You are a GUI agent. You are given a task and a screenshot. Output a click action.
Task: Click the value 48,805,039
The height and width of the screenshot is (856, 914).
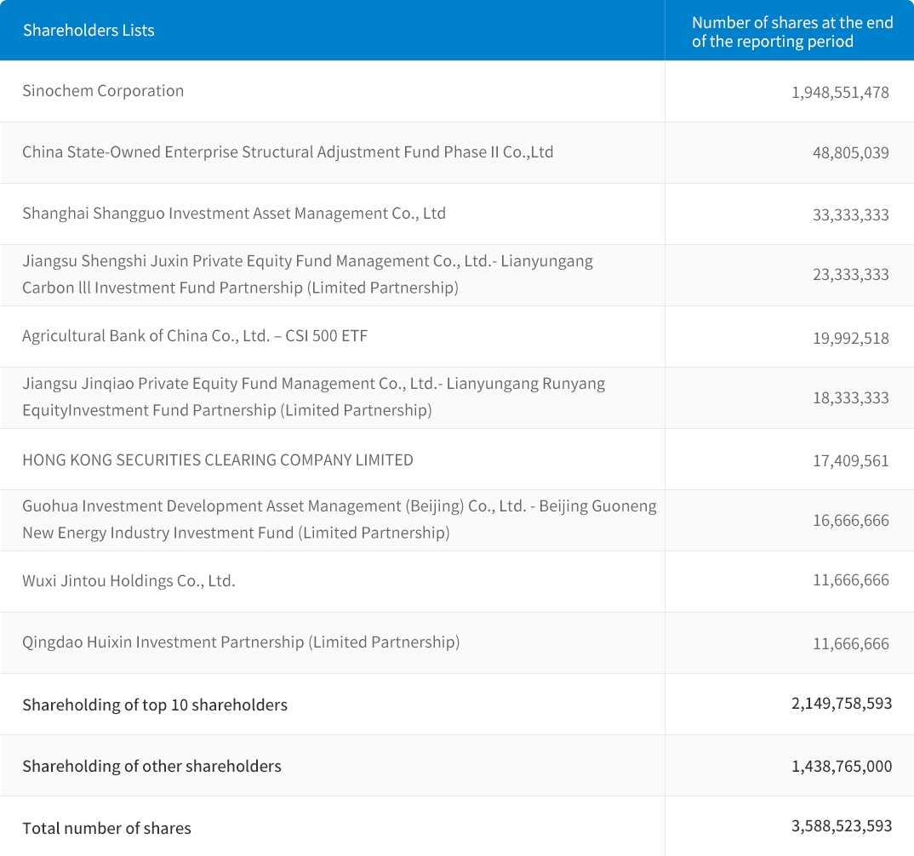[x=850, y=153]
